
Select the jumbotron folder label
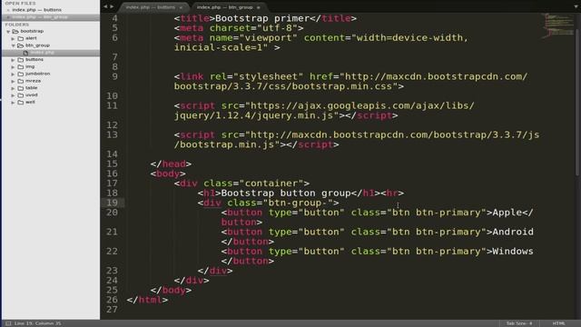(38, 74)
